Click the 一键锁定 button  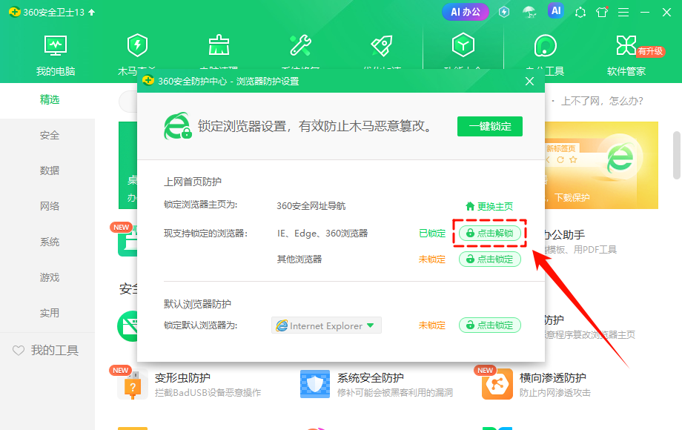click(x=489, y=126)
